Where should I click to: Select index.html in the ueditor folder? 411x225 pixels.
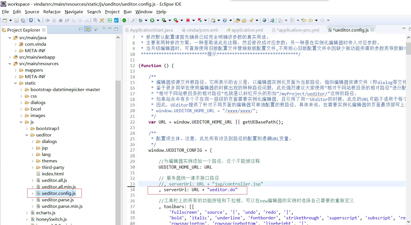click(x=53, y=174)
